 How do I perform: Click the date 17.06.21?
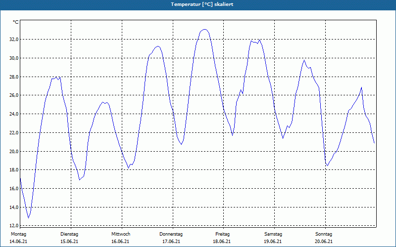pos(171,242)
